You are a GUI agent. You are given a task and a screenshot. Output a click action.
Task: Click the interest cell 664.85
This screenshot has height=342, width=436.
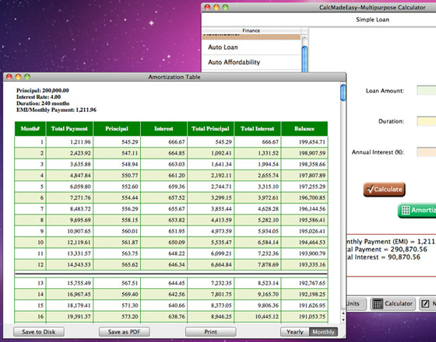(163, 153)
